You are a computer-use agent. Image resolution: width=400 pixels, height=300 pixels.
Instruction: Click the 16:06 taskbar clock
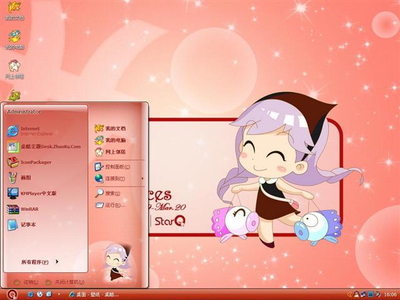click(x=390, y=294)
